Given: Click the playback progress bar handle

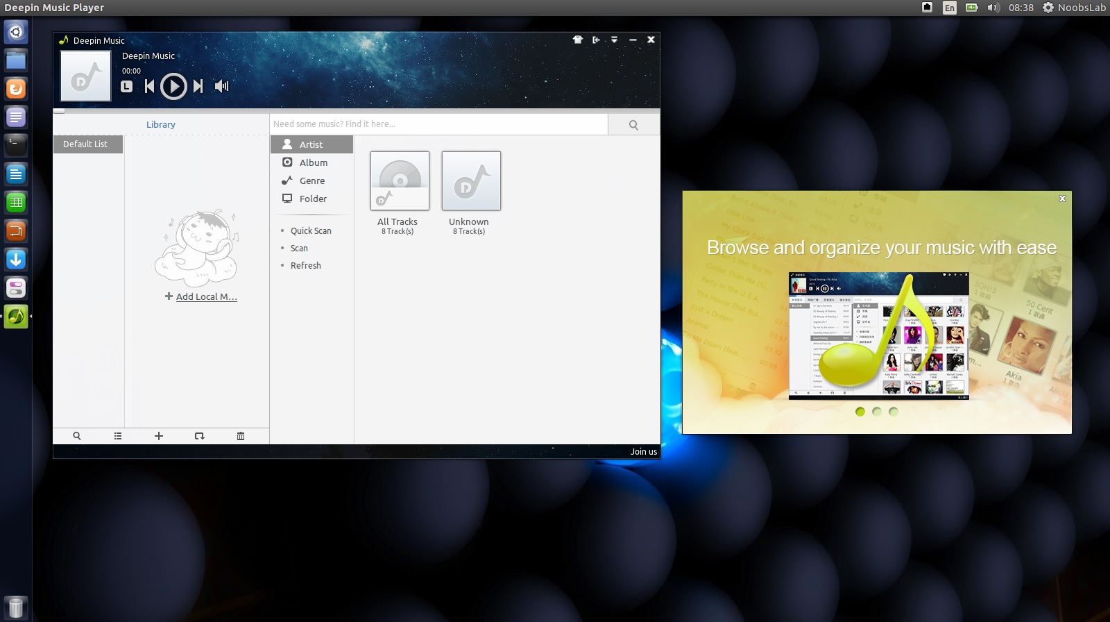Looking at the screenshot, I should point(59,110).
